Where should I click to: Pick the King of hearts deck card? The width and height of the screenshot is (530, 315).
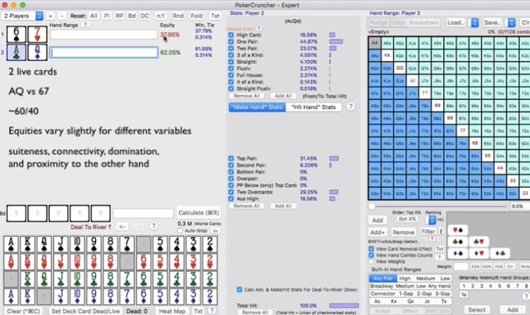(x=27, y=262)
